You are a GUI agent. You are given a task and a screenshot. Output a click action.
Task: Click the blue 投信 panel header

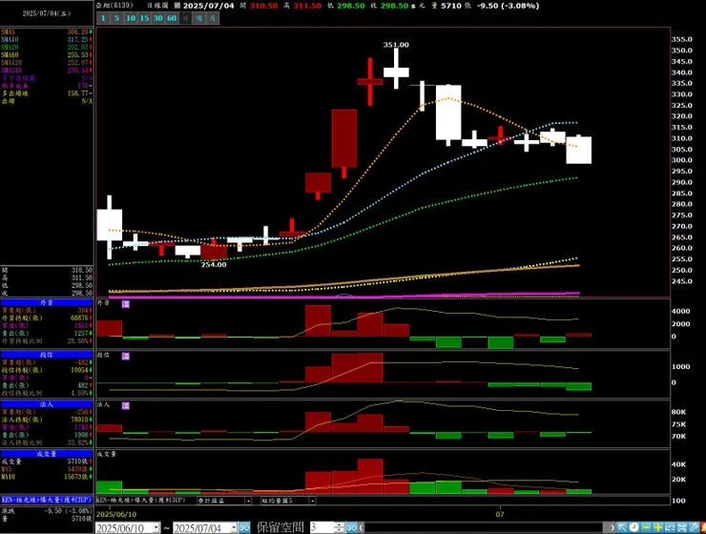coord(47,355)
